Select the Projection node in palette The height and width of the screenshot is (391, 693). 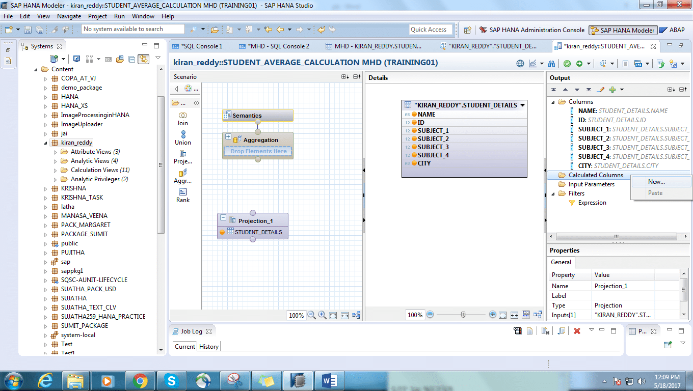183,157
